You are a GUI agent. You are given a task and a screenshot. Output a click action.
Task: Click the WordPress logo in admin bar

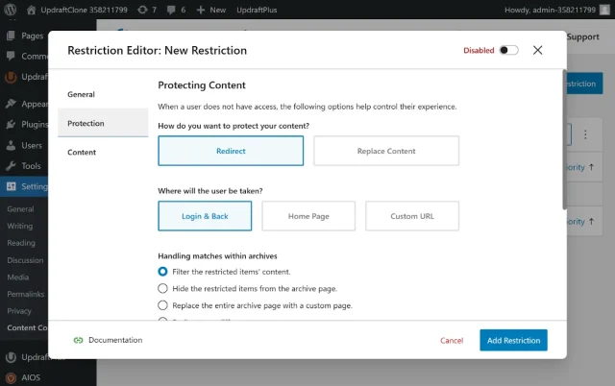pyautogui.click(x=11, y=10)
